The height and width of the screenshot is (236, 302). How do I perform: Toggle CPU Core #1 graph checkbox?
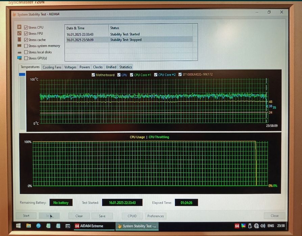(x=131, y=75)
